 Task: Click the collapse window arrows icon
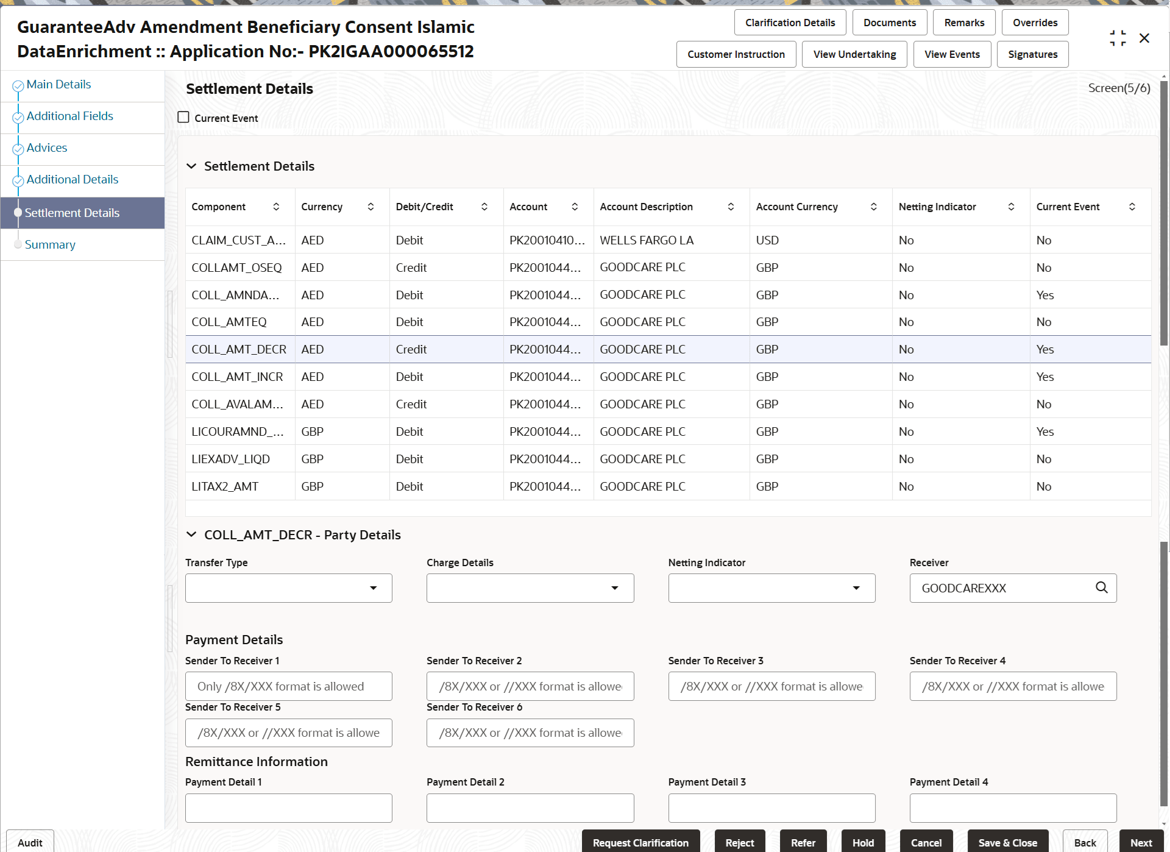tap(1117, 38)
